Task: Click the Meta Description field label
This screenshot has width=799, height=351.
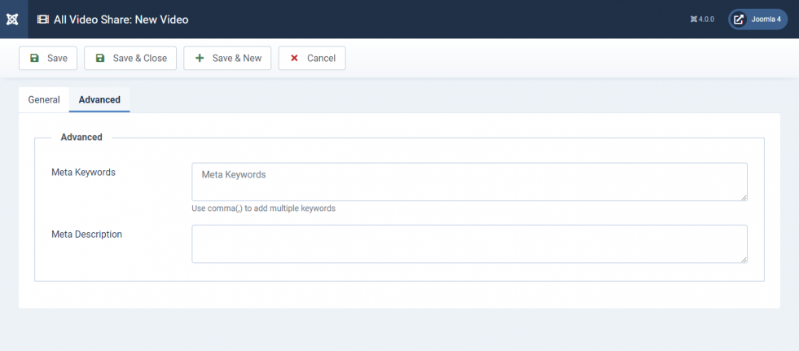Action: [86, 235]
